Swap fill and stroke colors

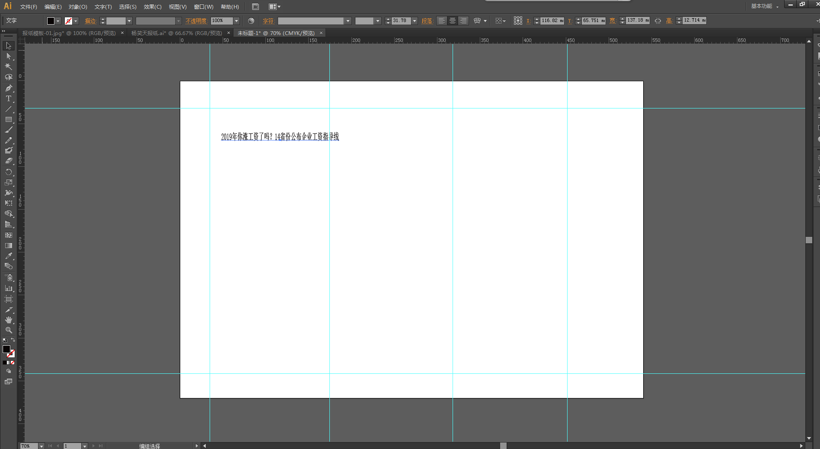(13, 340)
